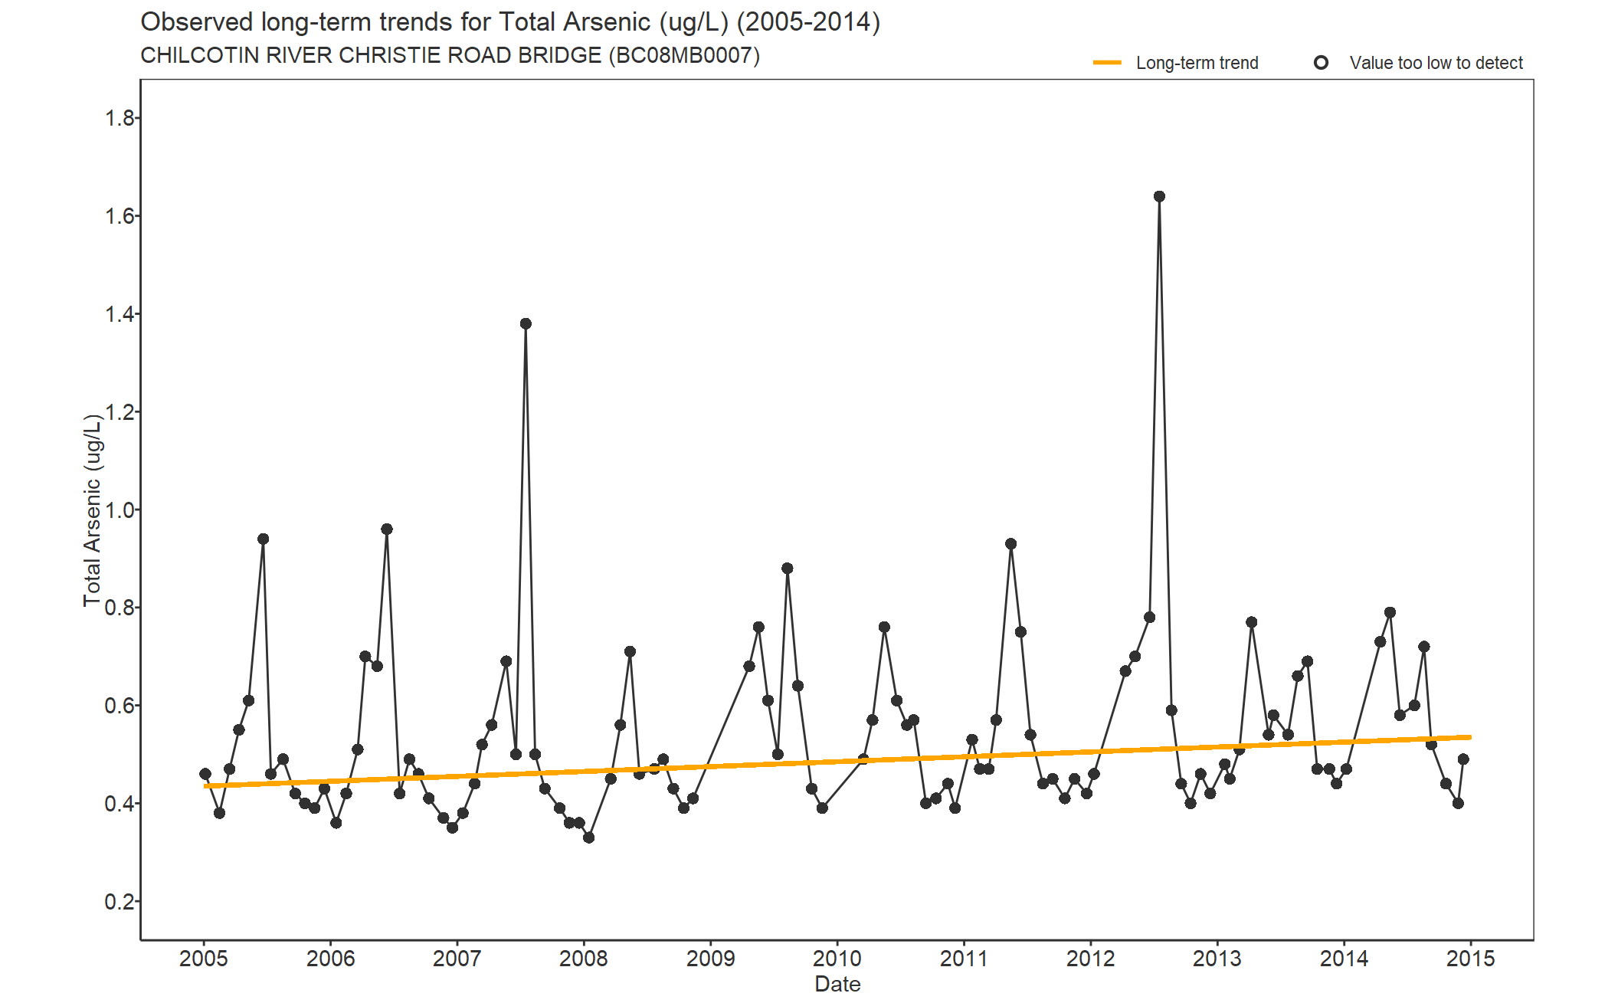The height and width of the screenshot is (1003, 1618).
Task: Click the lowest data point near 2008
Action: click(x=588, y=837)
